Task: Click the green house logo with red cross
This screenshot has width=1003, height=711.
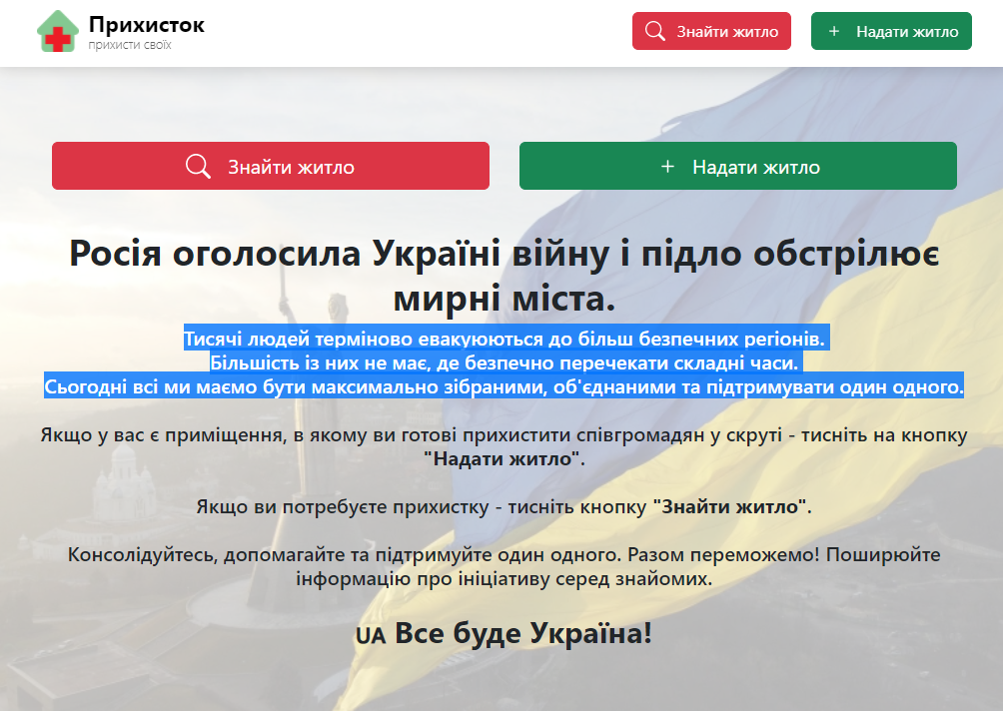Action: [58, 31]
